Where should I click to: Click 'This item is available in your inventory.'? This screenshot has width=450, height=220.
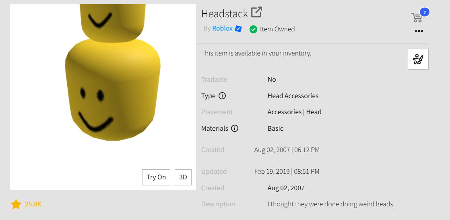pos(256,53)
